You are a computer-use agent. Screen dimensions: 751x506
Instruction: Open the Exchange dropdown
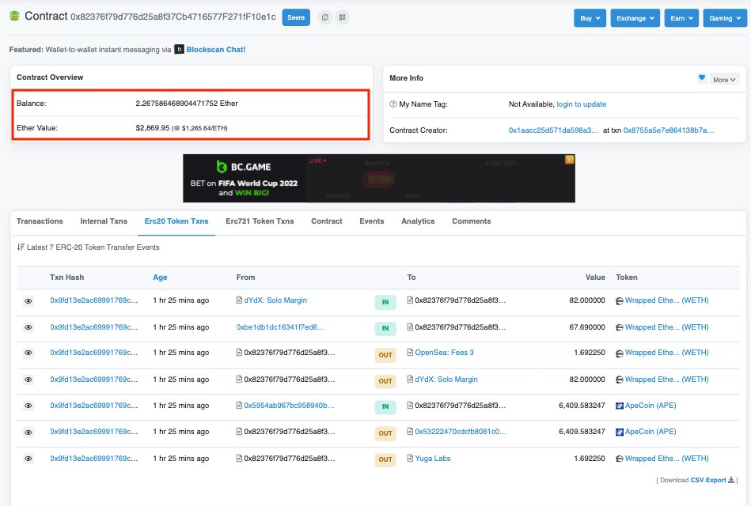[x=635, y=18]
